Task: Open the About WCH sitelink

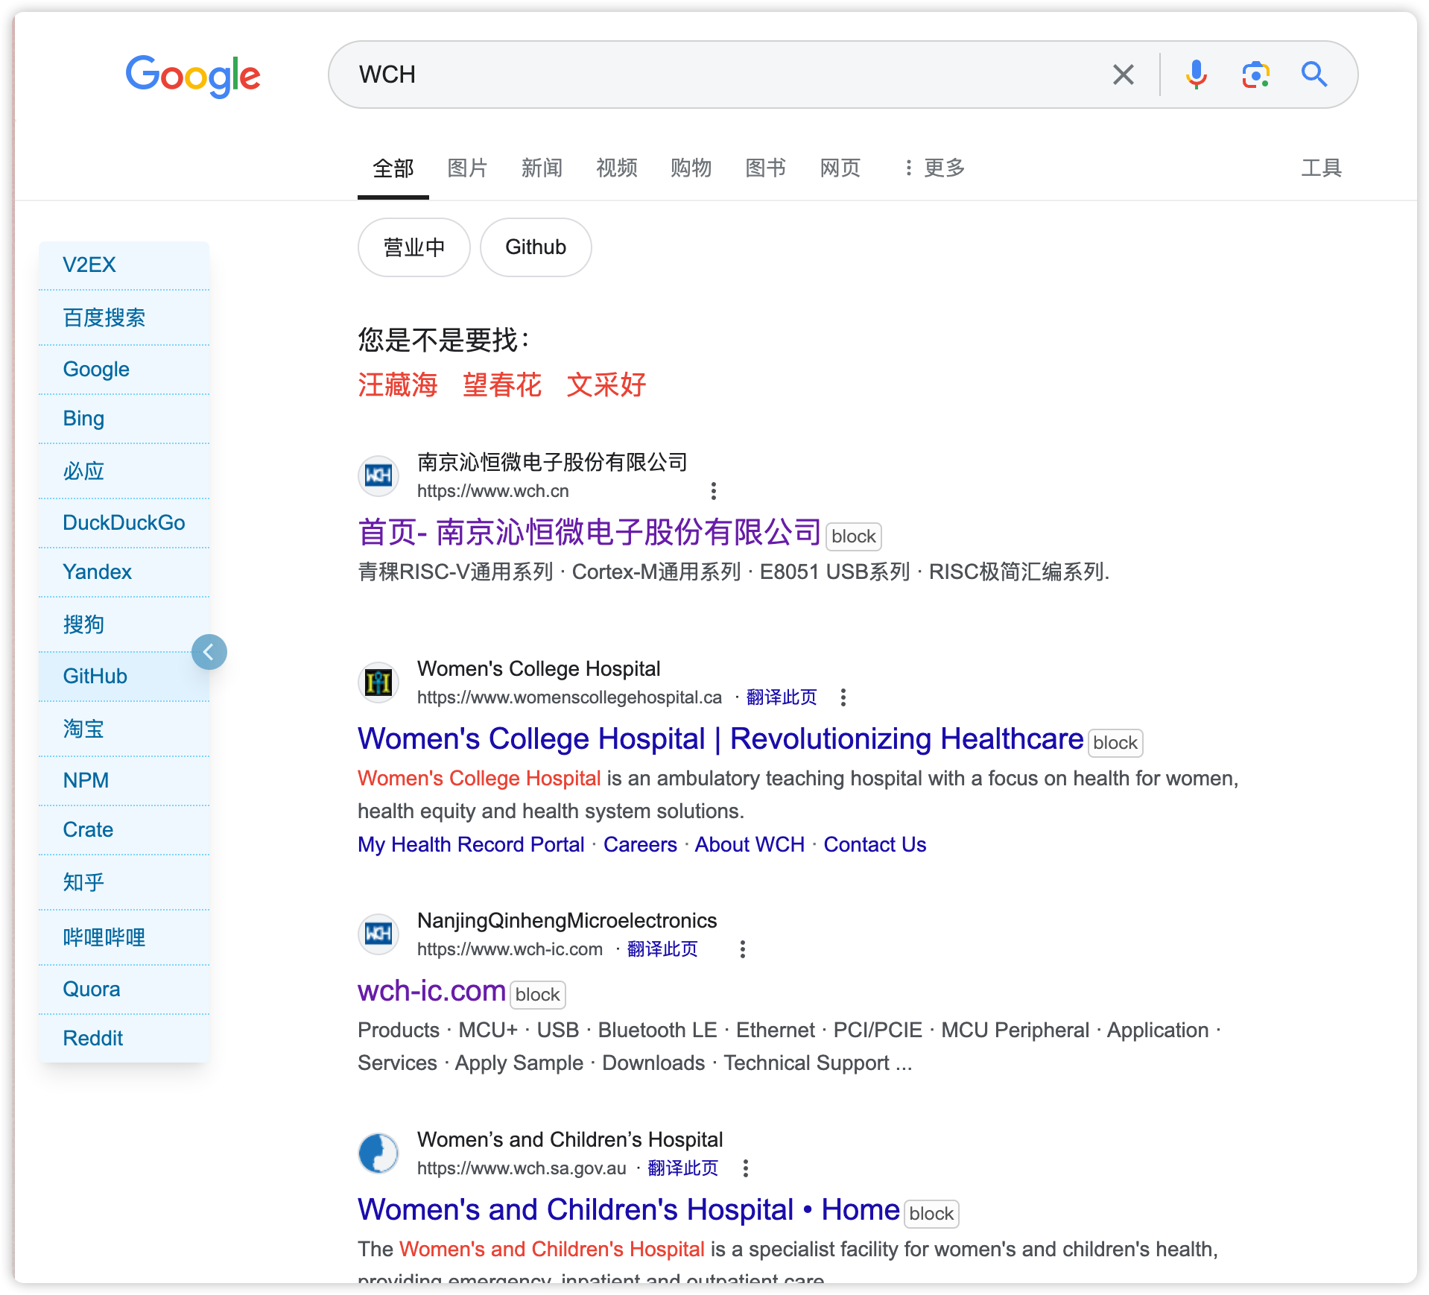Action: [x=750, y=845]
